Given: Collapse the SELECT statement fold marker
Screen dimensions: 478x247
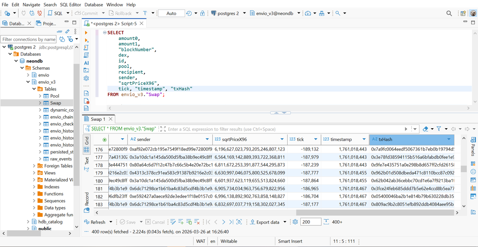Looking at the screenshot, I should tap(104, 33).
